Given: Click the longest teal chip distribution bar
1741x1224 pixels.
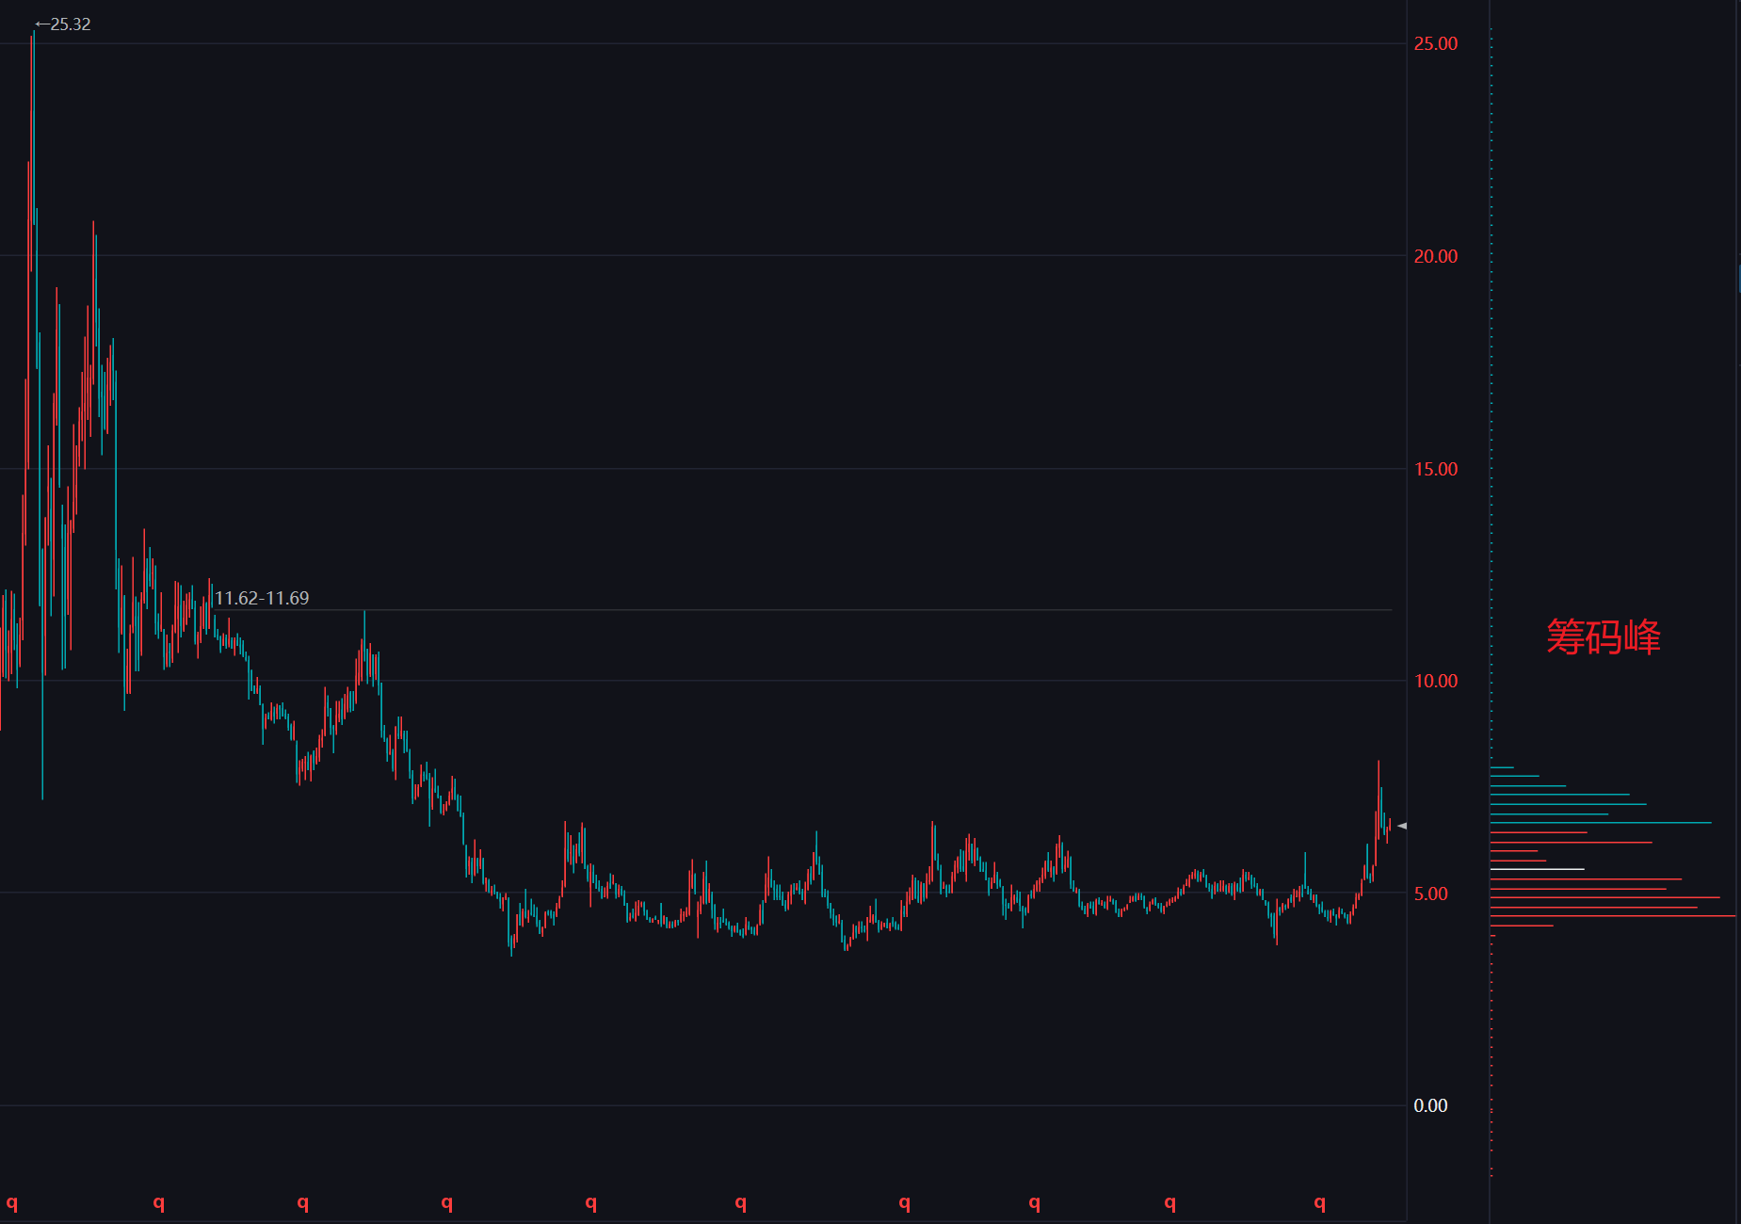Looking at the screenshot, I should pyautogui.click(x=1601, y=823).
